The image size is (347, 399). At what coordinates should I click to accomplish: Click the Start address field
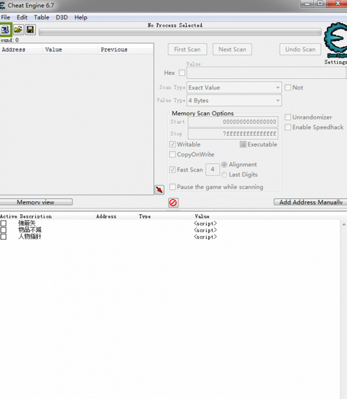point(232,122)
